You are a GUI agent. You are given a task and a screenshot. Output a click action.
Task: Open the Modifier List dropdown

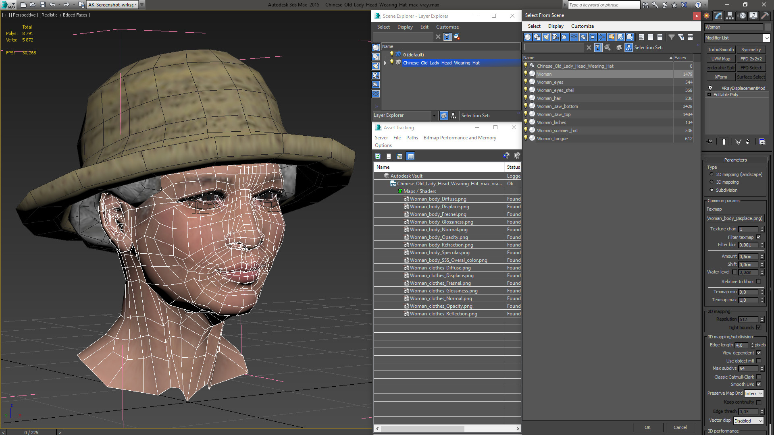pyautogui.click(x=766, y=38)
